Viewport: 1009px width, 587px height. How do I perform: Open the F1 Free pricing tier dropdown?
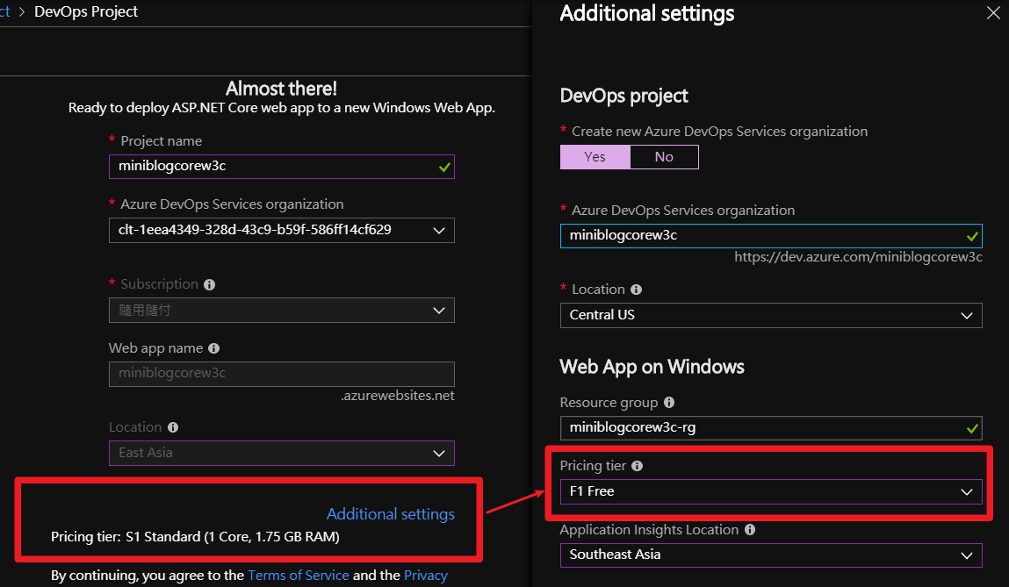click(771, 492)
